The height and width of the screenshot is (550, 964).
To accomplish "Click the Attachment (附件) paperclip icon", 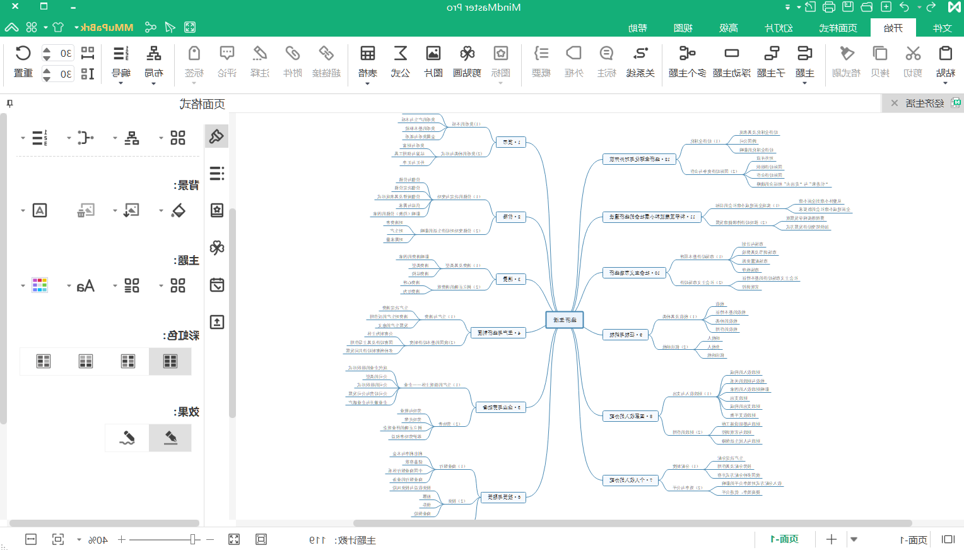I will (x=292, y=54).
